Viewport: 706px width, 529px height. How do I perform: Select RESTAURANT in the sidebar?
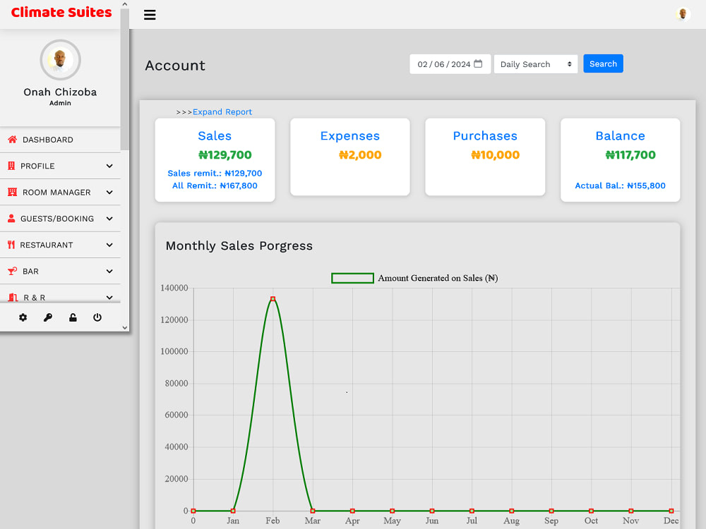60,245
